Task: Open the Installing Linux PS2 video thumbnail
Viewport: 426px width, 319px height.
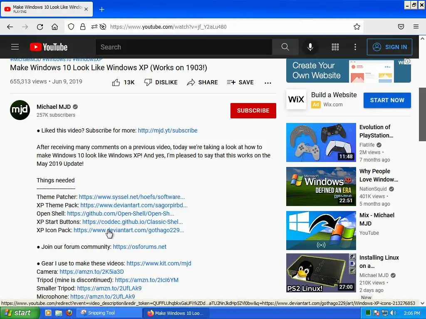Action: coord(321,272)
